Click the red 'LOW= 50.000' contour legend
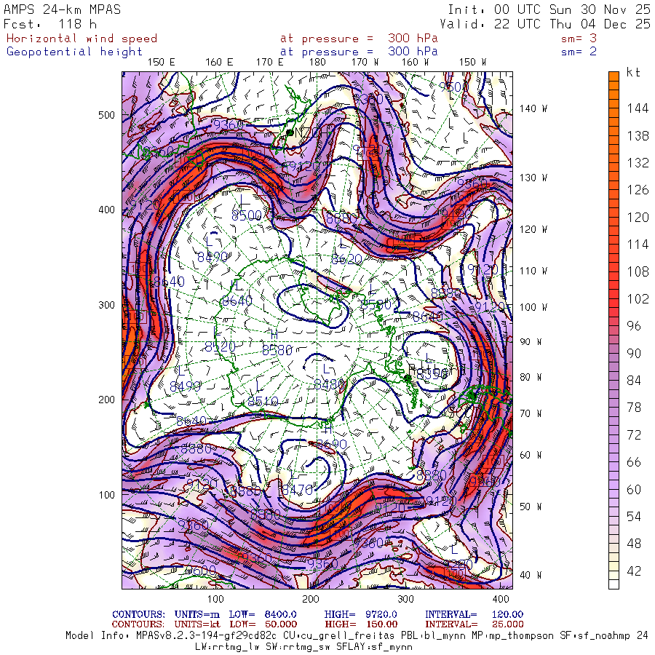655x655 pixels. 263,624
